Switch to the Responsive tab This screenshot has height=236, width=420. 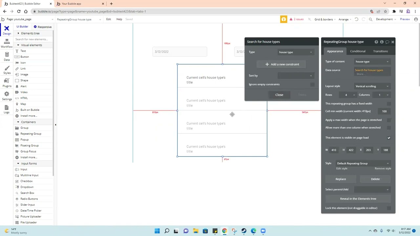(x=42, y=27)
